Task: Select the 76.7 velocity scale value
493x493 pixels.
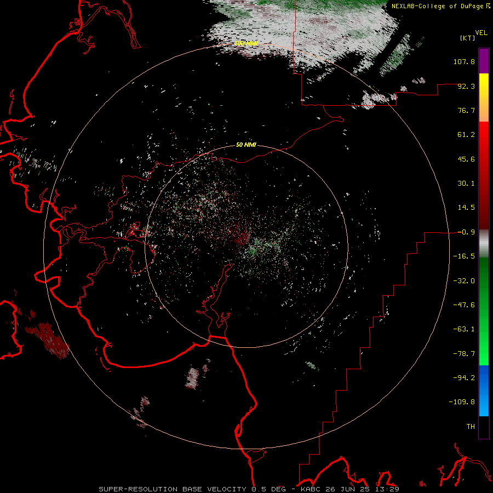Action: pyautogui.click(x=466, y=110)
